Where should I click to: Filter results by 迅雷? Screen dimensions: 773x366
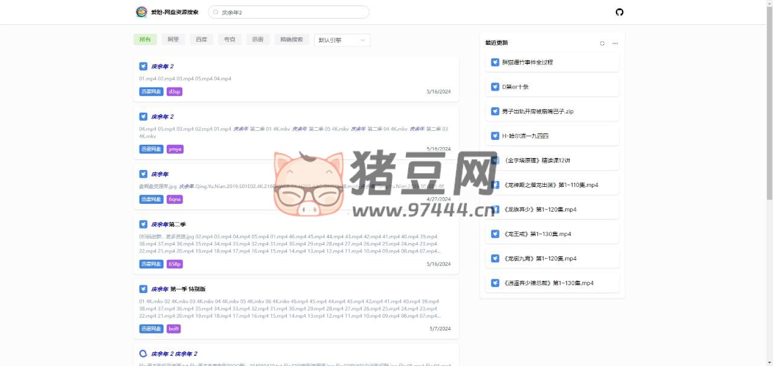[257, 40]
